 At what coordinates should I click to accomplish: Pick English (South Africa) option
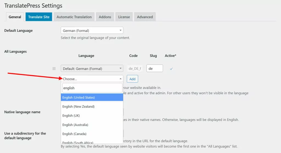point(92,142)
